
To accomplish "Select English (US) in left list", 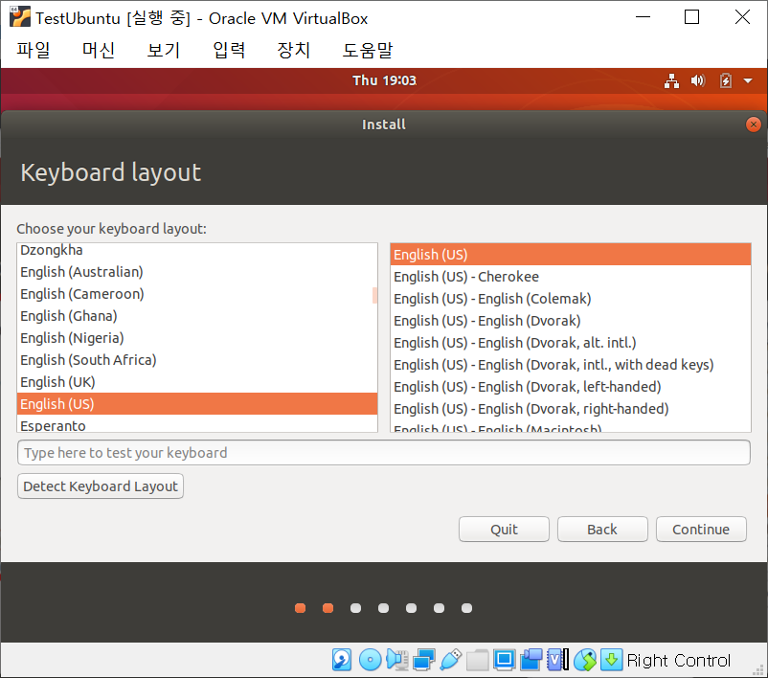I will point(197,404).
